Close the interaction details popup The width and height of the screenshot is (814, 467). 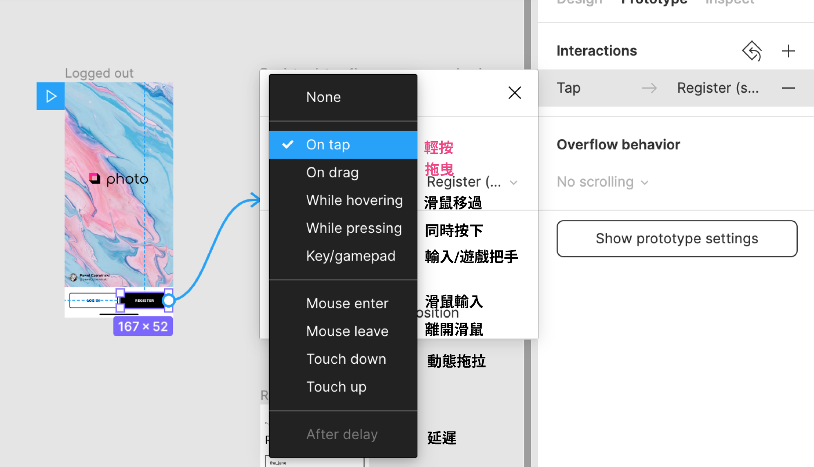point(515,93)
